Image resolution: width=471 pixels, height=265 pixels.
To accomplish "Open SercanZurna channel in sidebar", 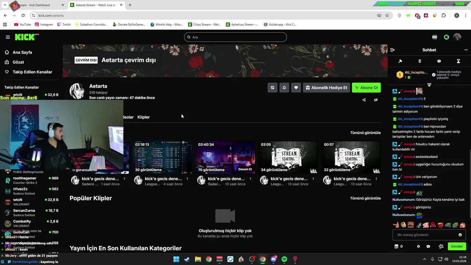I will 31,213.
